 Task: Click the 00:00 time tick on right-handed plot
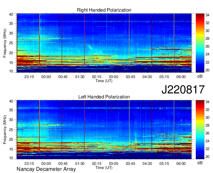[46, 77]
